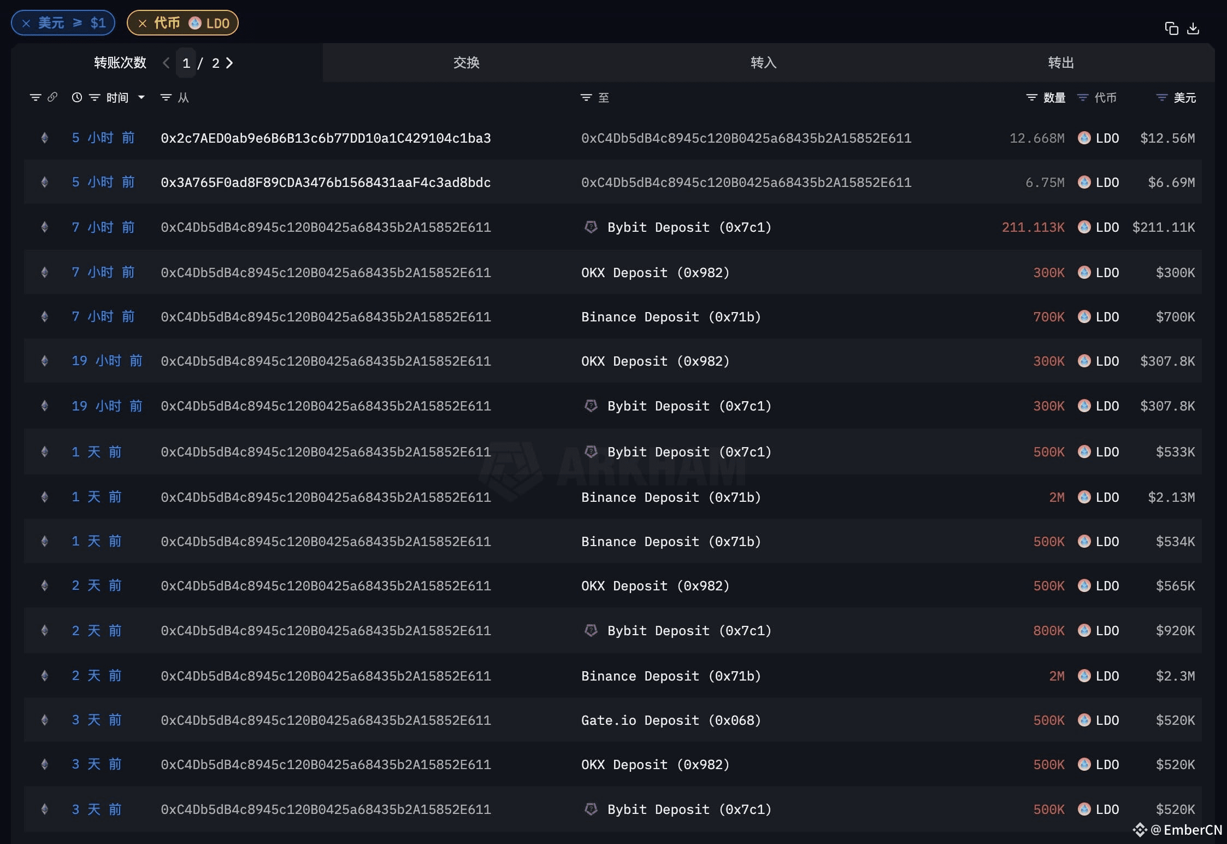The width and height of the screenshot is (1227, 844).
Task: Remove the 美元 ≥ $1 filter chip
Action: point(26,23)
